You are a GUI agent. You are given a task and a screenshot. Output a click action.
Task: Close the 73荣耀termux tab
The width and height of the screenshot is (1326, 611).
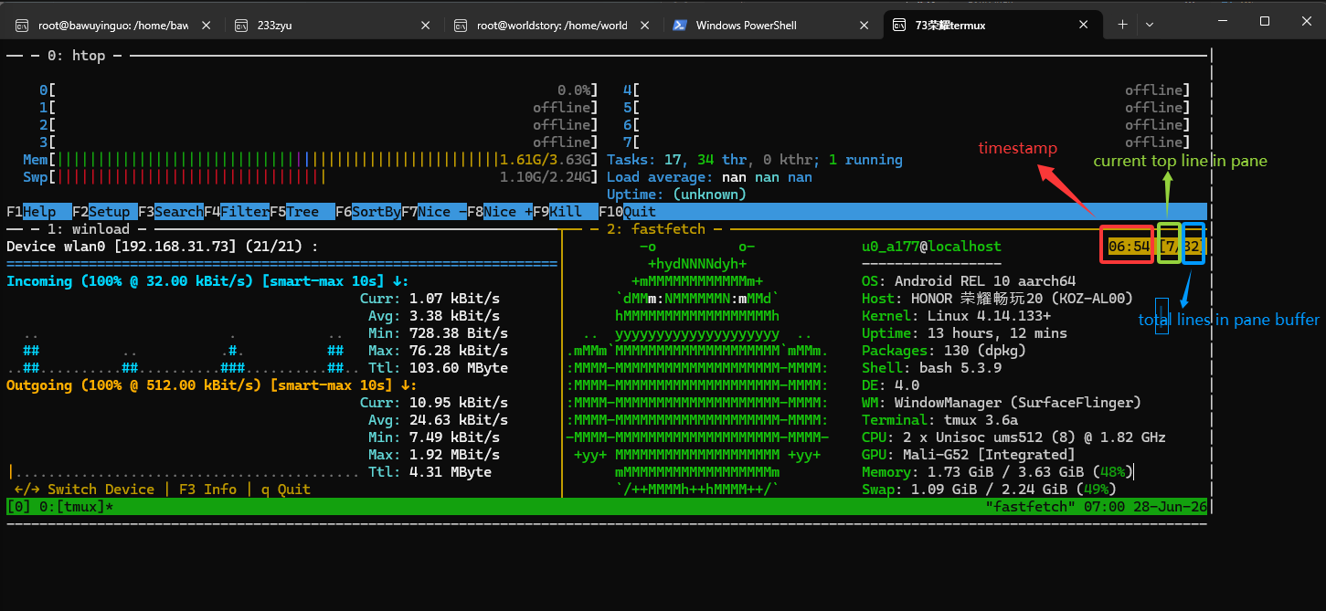[x=1085, y=26]
